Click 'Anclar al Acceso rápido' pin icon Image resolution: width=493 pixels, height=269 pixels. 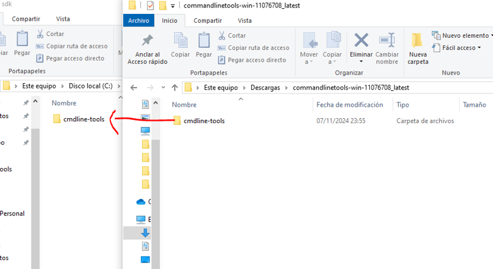pyautogui.click(x=147, y=41)
